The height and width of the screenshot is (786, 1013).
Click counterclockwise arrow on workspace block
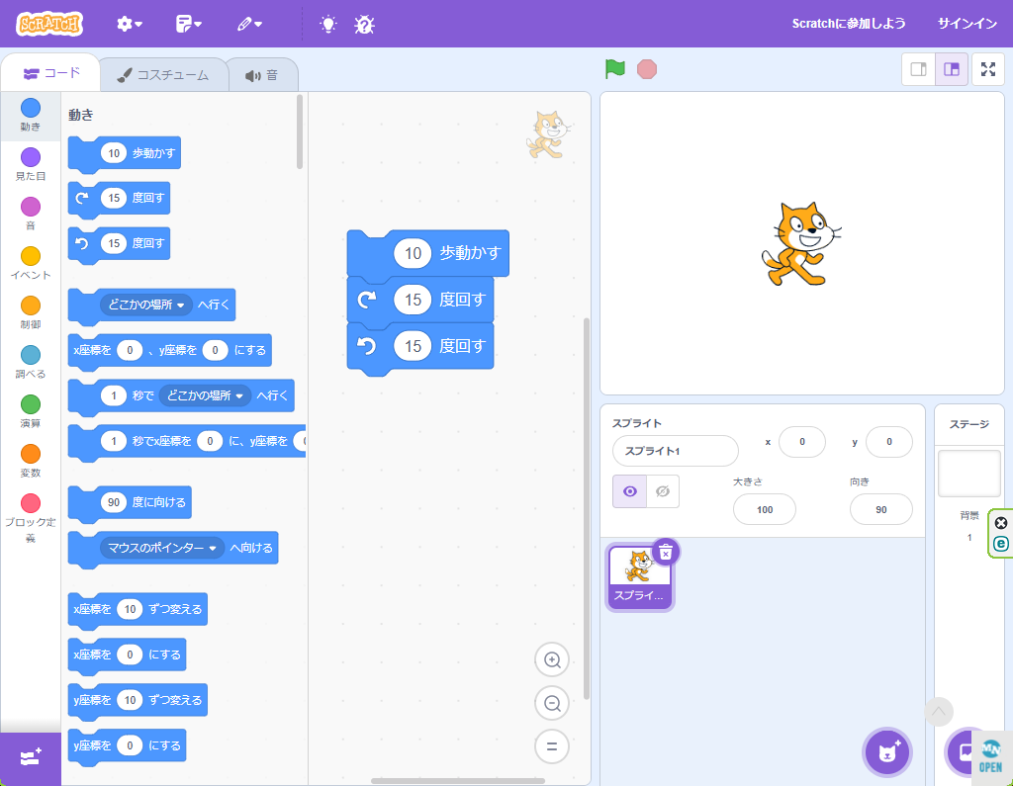[x=367, y=346]
